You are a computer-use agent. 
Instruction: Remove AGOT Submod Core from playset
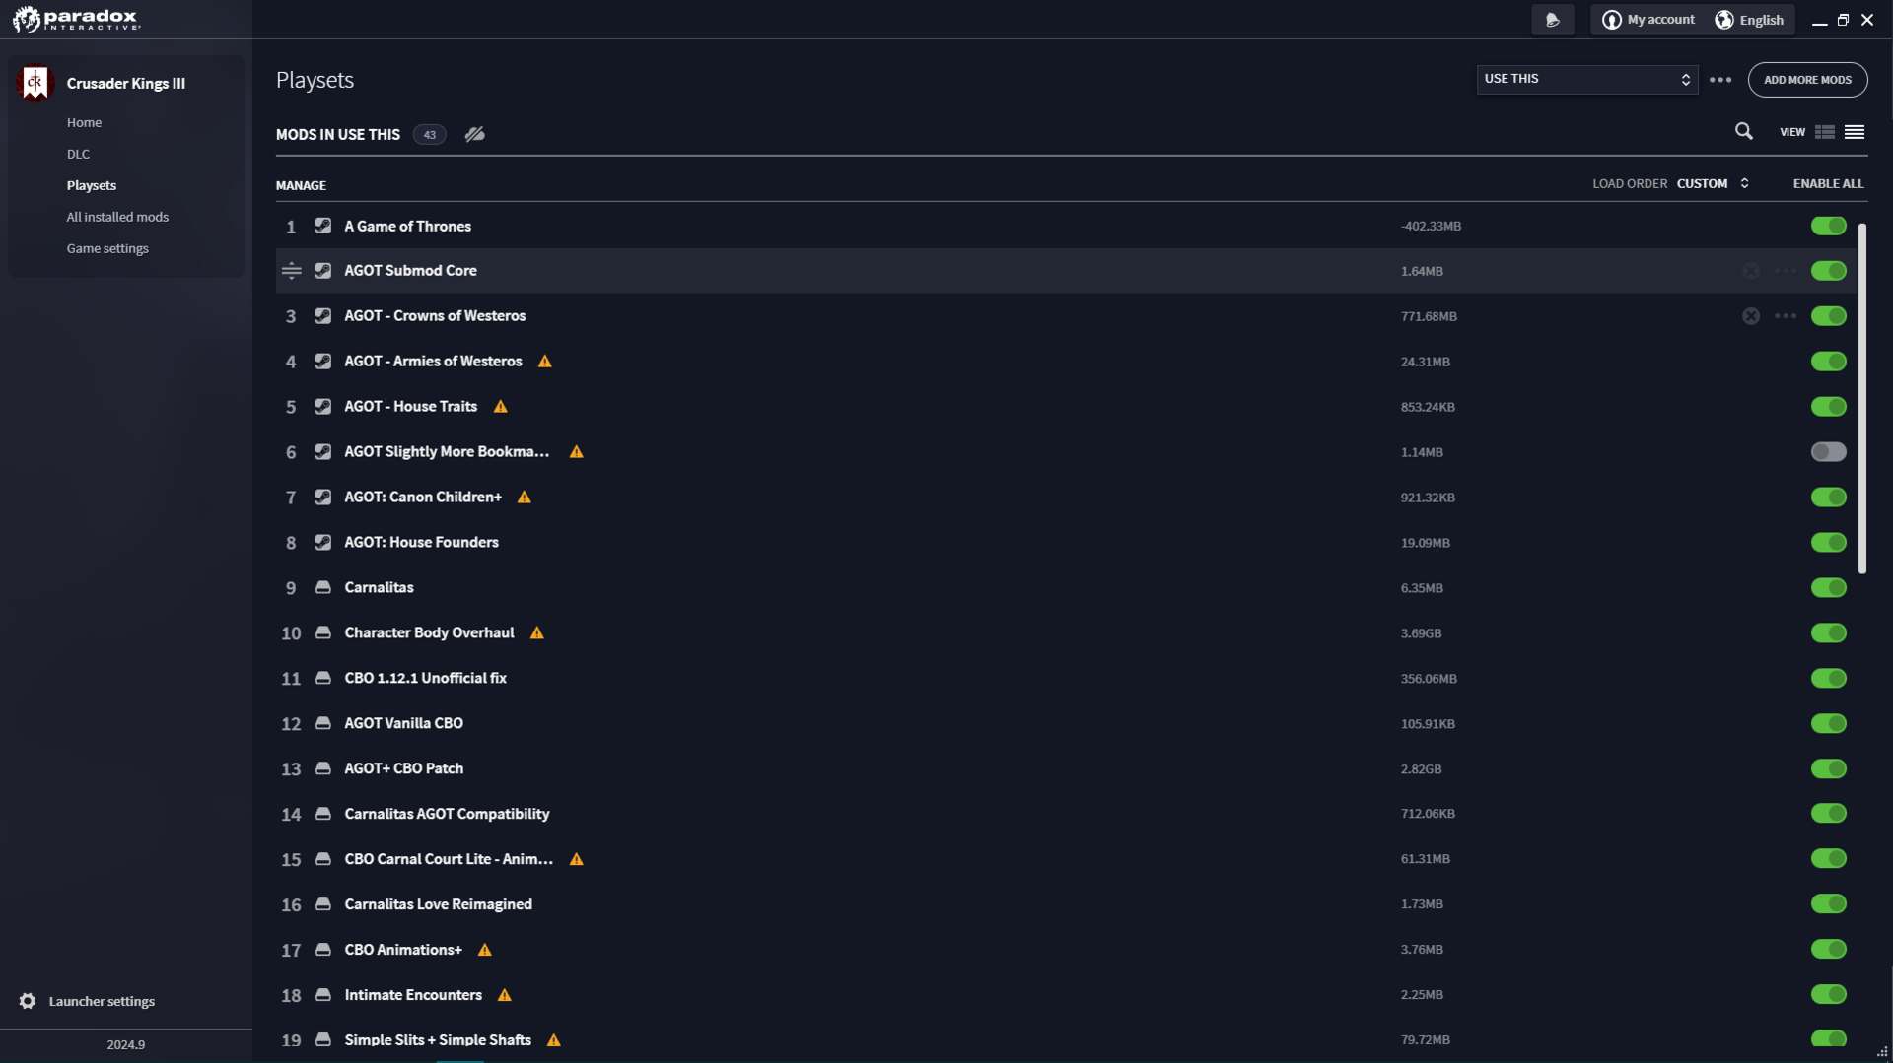click(1751, 271)
